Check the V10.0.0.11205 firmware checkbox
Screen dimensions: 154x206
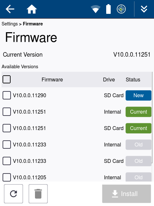pos(7,177)
